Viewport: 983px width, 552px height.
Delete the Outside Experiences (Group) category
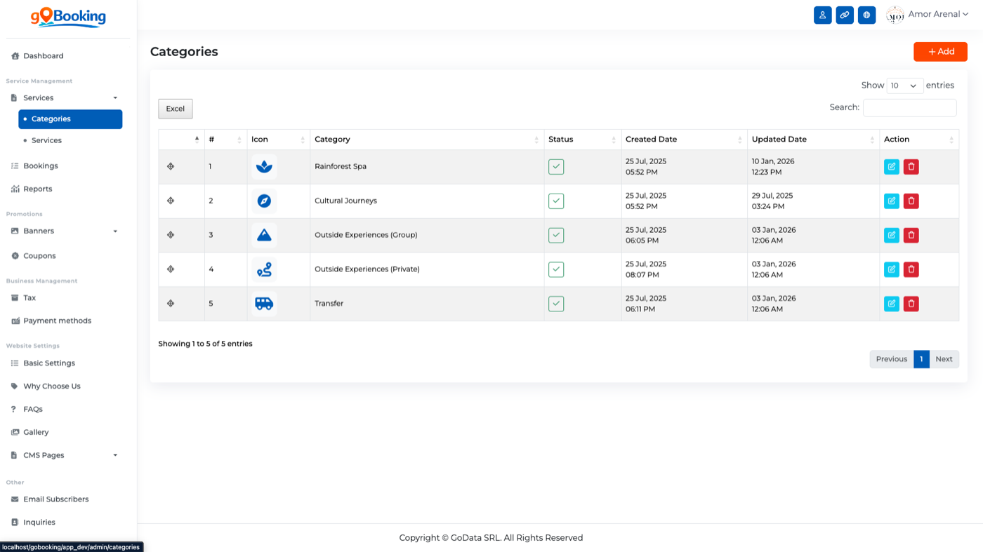click(x=911, y=235)
